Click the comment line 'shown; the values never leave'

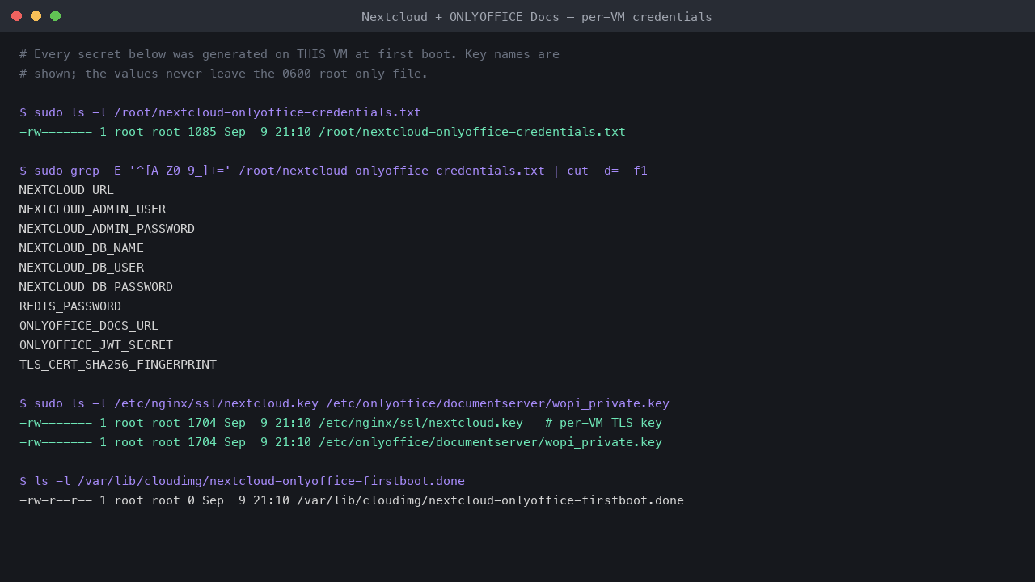tap(224, 74)
